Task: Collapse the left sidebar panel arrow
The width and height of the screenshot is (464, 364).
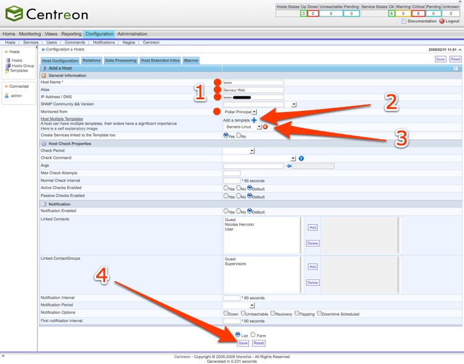Action: (37, 47)
